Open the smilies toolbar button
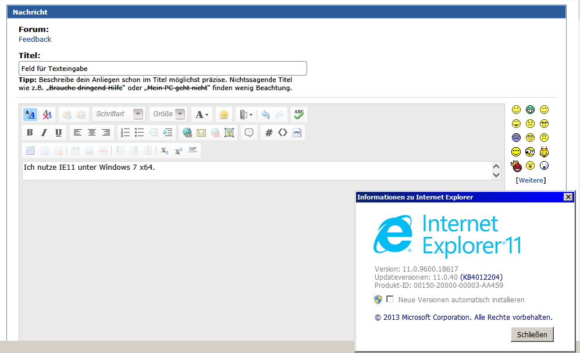This screenshot has height=353, width=580. [224, 115]
